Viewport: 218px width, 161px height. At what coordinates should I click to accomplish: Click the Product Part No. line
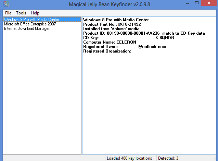(x=112, y=24)
